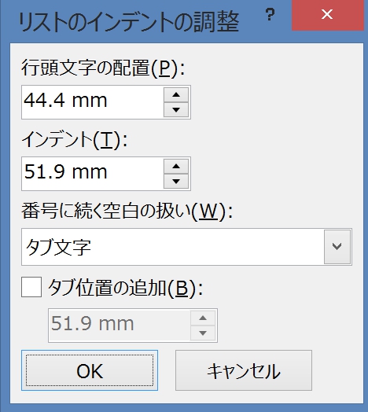This screenshot has width=368, height=412.
Task: Click the タブ位置の追加(B) checkbox label
Action: (x=125, y=288)
